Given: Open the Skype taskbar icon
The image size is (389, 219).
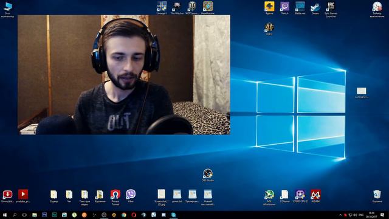Looking at the screenshot, I should (x=173, y=215).
